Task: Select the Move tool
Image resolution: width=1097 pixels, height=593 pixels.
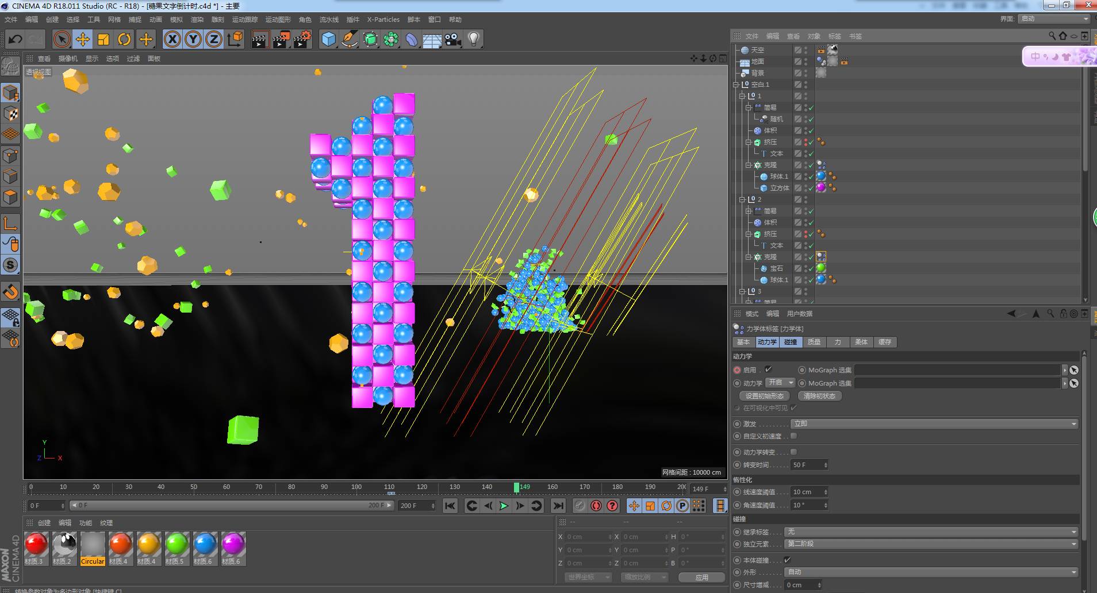Action: [x=83, y=40]
